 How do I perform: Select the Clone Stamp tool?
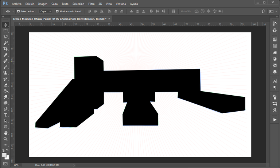(x=5, y=73)
